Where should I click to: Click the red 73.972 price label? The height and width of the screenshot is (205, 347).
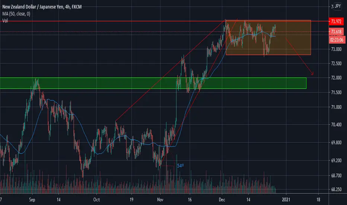point(336,22)
